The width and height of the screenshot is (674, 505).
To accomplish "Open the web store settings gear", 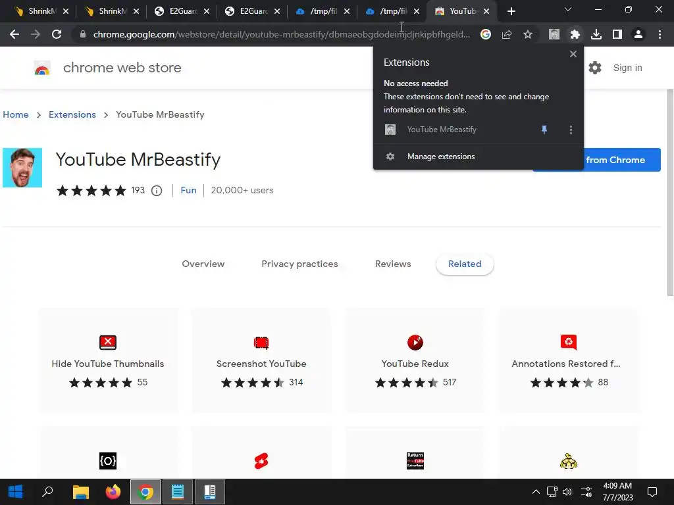I will coord(595,68).
